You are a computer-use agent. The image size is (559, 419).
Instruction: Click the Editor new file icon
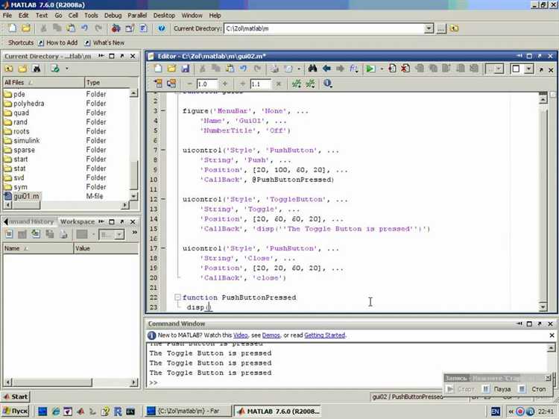click(158, 69)
